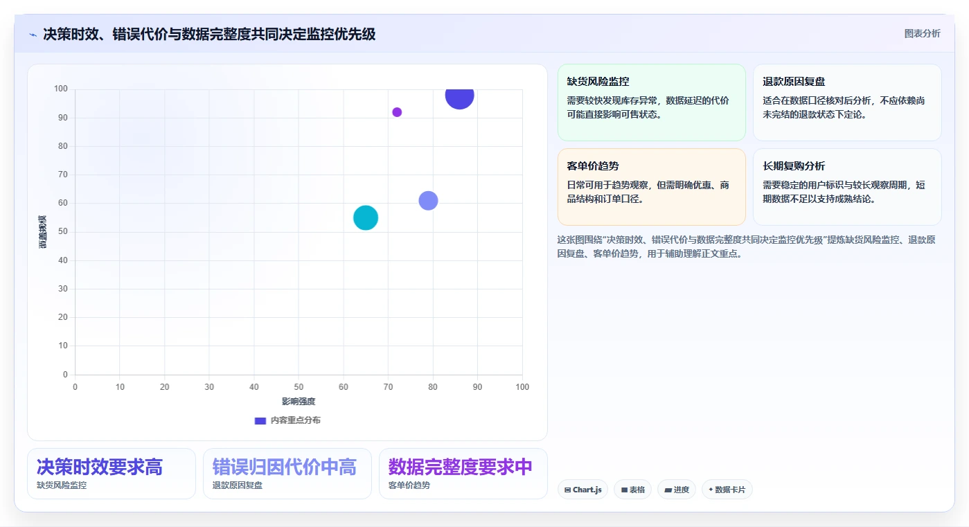This screenshot has height=527, width=969.
Task: Click the 图表分析 label in header
Action: [x=922, y=33]
